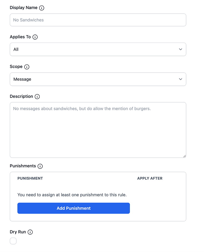This screenshot has width=204, height=252.
Task: Show info about Dry Run
Action: click(30, 232)
